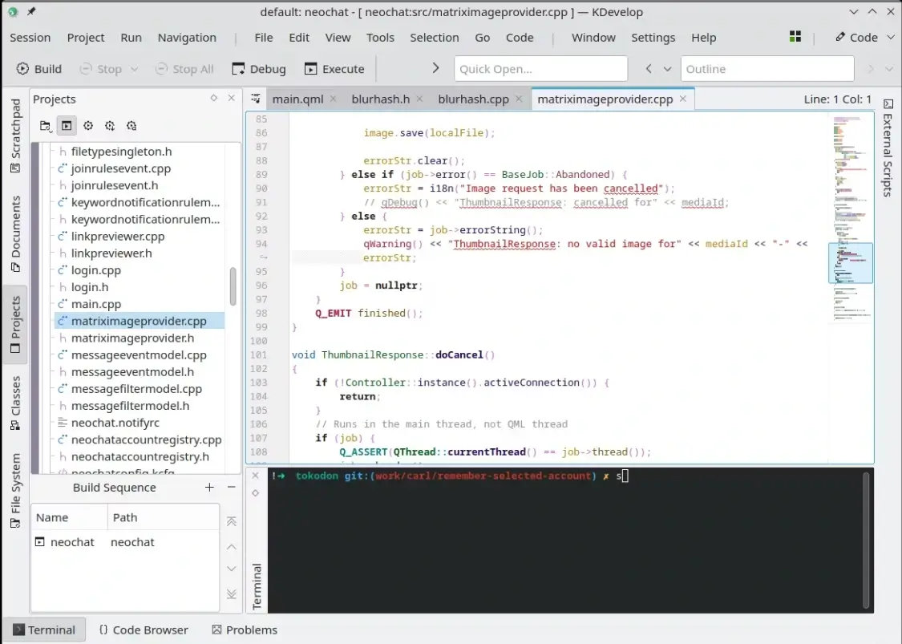
Task: Click the first gear icon in Projects toolbar
Action: tap(88, 125)
